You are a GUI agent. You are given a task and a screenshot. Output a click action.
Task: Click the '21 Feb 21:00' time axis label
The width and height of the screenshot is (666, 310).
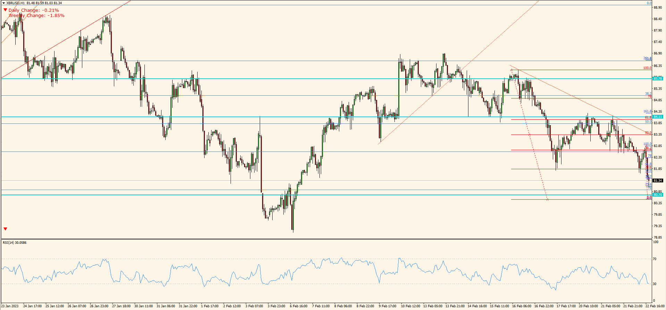(x=632, y=306)
